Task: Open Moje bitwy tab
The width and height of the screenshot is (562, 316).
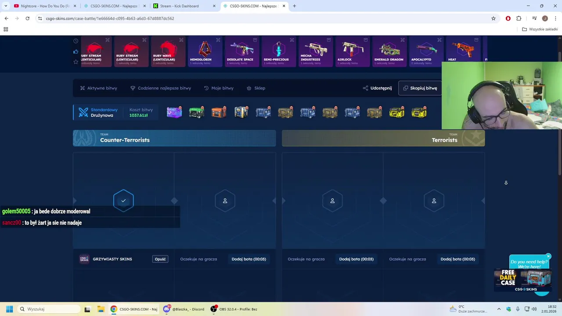Action: pyautogui.click(x=219, y=88)
